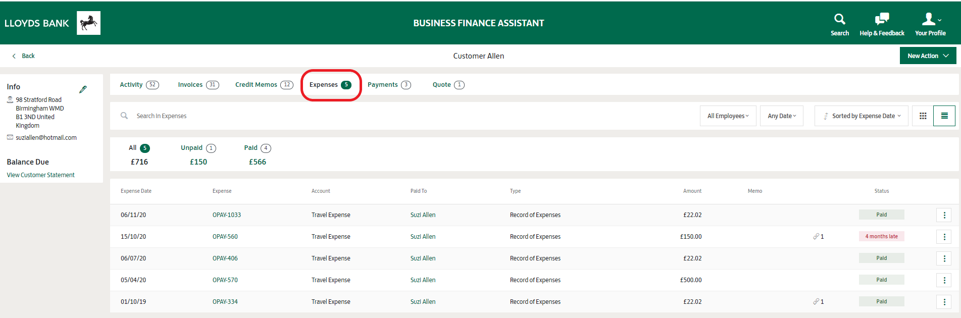The height and width of the screenshot is (318, 961).
Task: Switch to list view icon
Action: [944, 116]
